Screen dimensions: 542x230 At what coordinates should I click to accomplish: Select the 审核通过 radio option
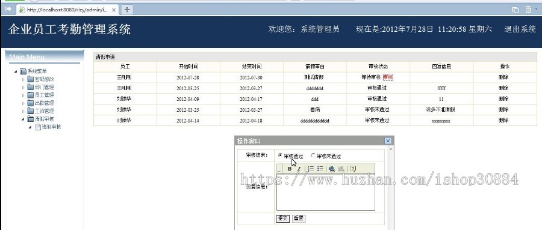tap(280, 156)
